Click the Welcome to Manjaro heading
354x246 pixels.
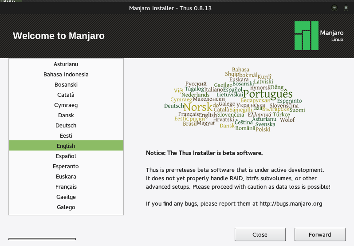tap(59, 36)
